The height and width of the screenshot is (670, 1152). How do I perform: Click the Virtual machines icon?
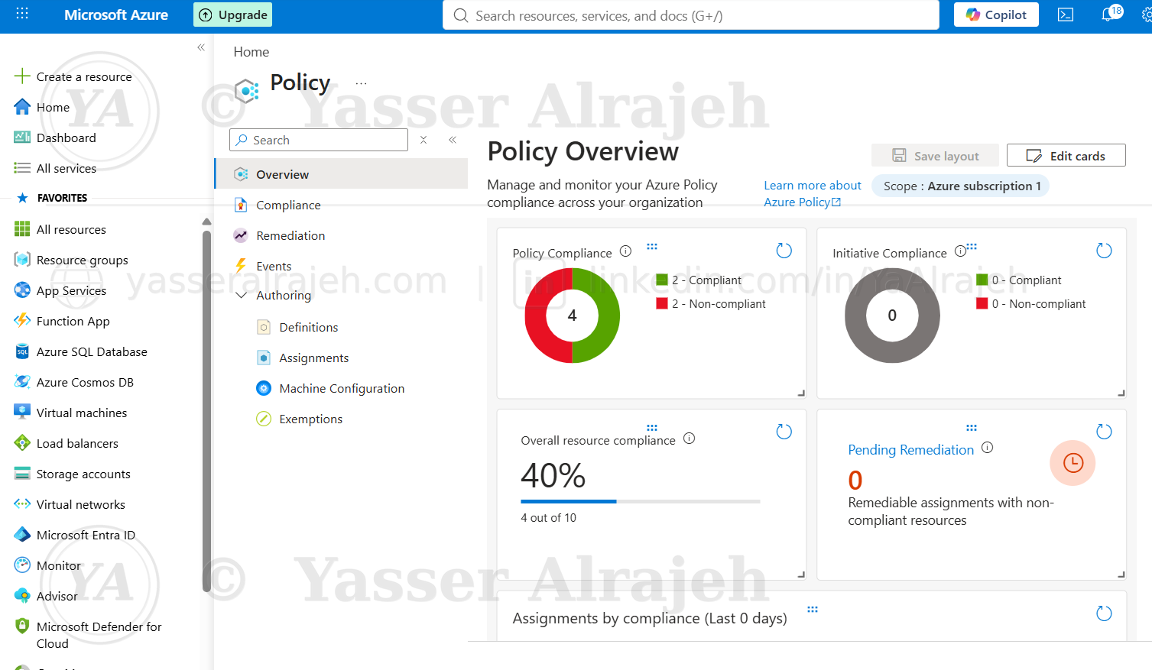[x=22, y=412]
